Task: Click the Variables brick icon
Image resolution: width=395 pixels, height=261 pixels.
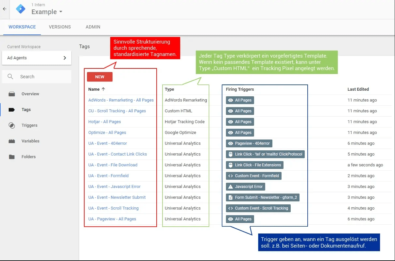Action: pos(12,141)
